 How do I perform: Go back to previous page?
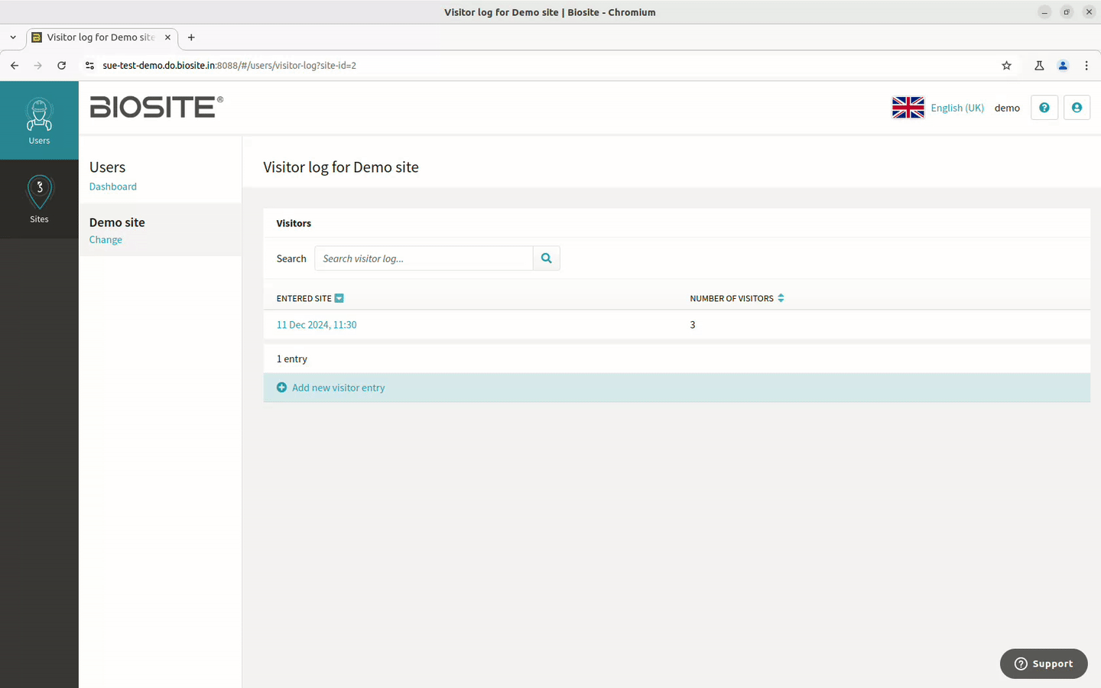pos(15,66)
